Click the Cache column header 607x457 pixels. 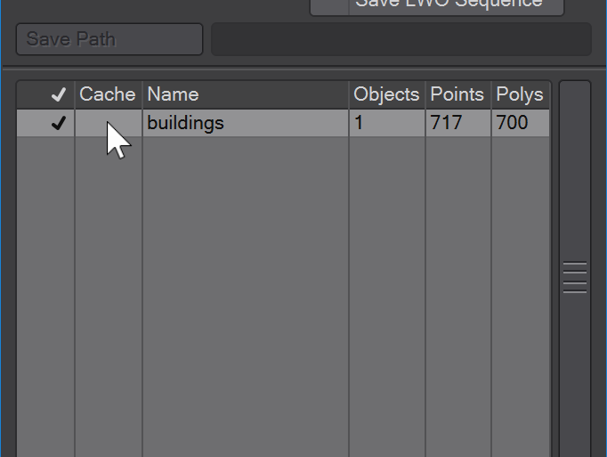tap(109, 94)
